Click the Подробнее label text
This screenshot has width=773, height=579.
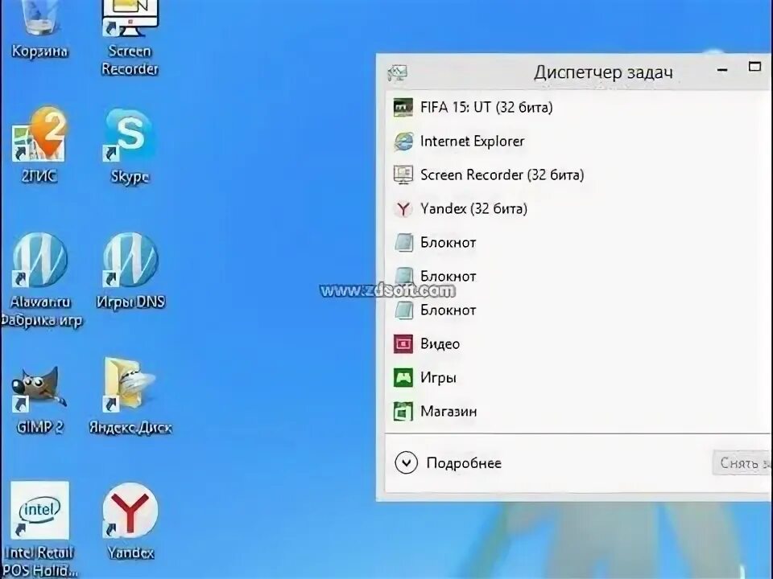[464, 463]
